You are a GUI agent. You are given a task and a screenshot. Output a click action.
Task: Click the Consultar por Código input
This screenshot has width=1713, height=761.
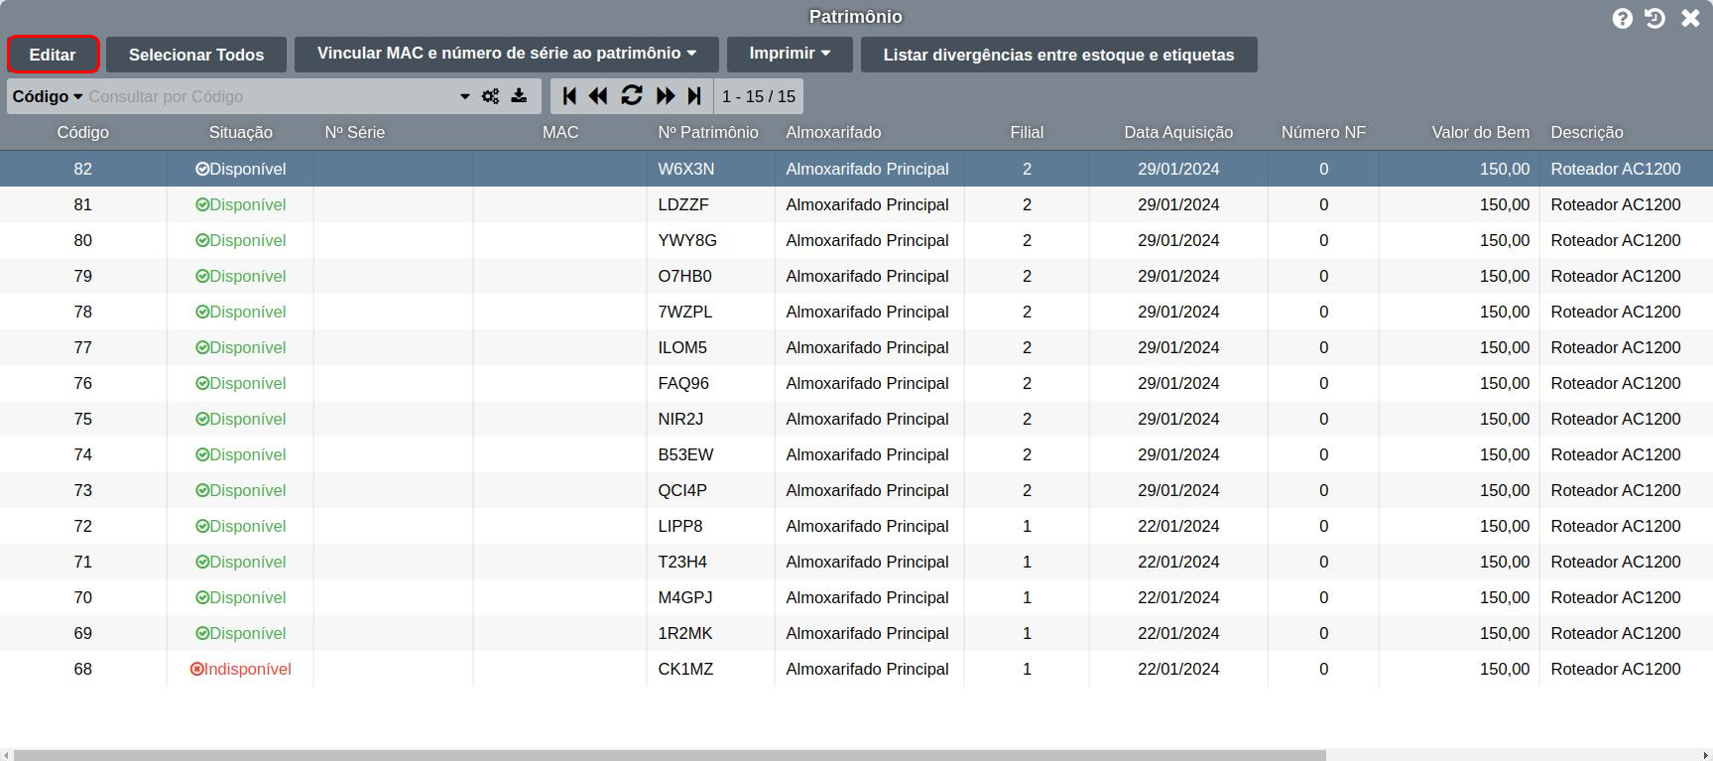270,96
